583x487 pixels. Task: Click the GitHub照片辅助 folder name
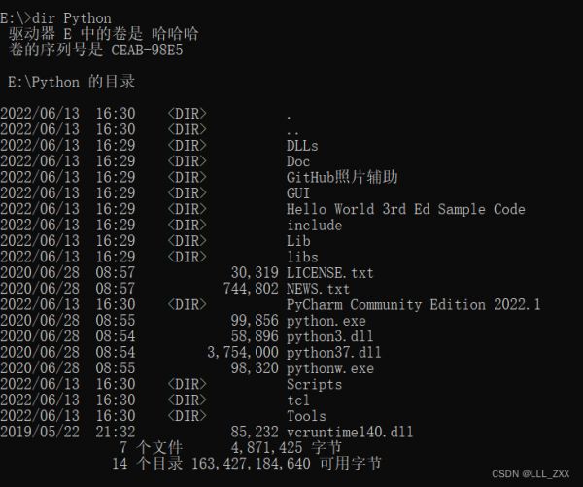click(342, 177)
